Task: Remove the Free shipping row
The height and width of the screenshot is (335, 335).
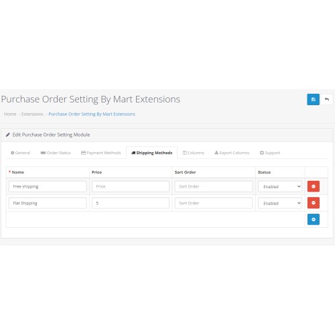Action: point(314,186)
